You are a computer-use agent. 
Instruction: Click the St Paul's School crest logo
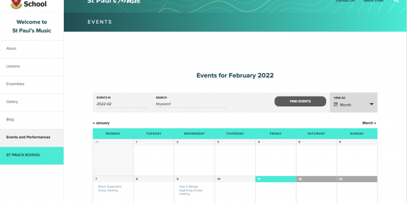point(16,4)
